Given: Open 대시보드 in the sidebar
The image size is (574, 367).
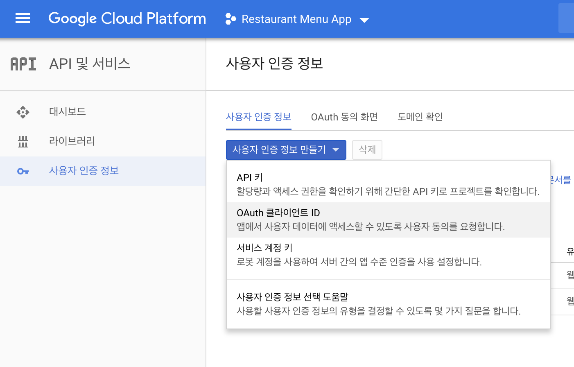Looking at the screenshot, I should pyautogui.click(x=103, y=112).
